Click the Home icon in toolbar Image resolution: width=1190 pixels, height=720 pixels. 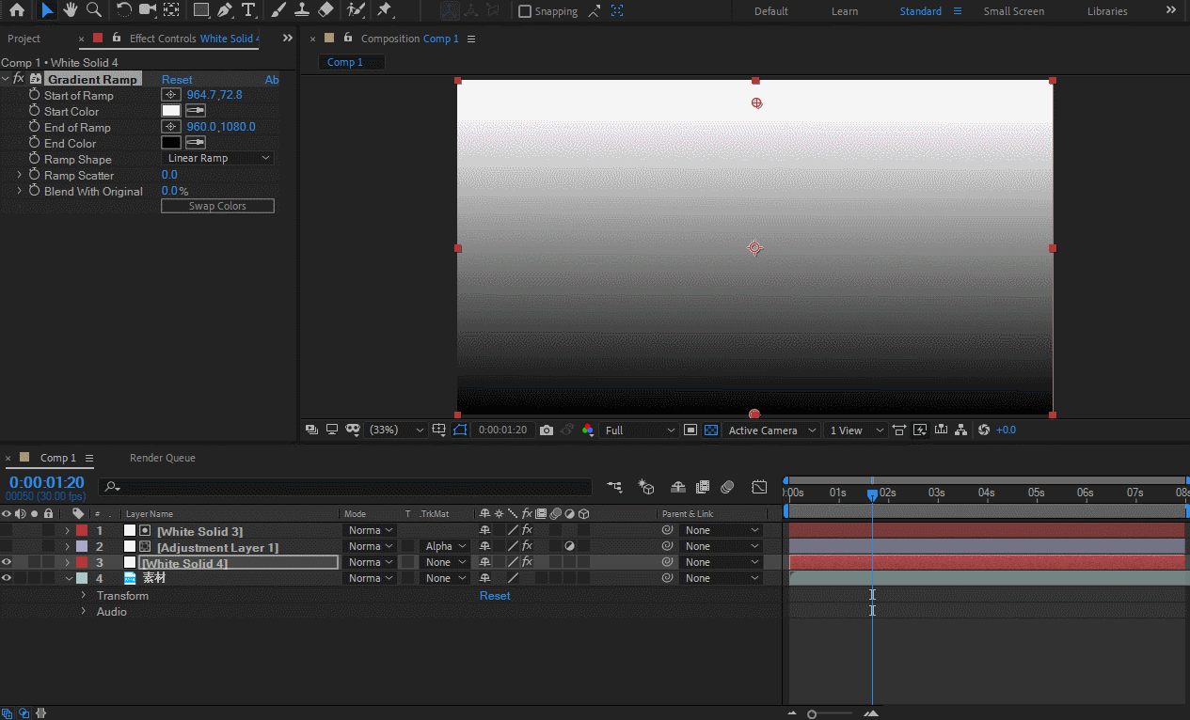pos(17,10)
